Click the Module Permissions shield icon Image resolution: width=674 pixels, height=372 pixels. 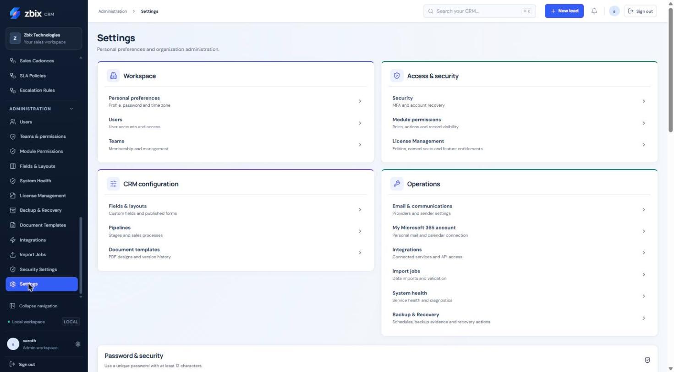(x=13, y=151)
